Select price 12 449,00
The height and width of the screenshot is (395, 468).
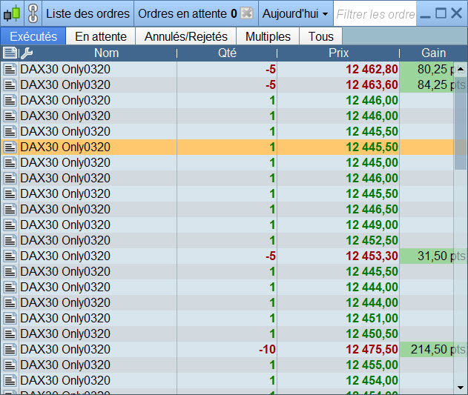[x=372, y=225]
